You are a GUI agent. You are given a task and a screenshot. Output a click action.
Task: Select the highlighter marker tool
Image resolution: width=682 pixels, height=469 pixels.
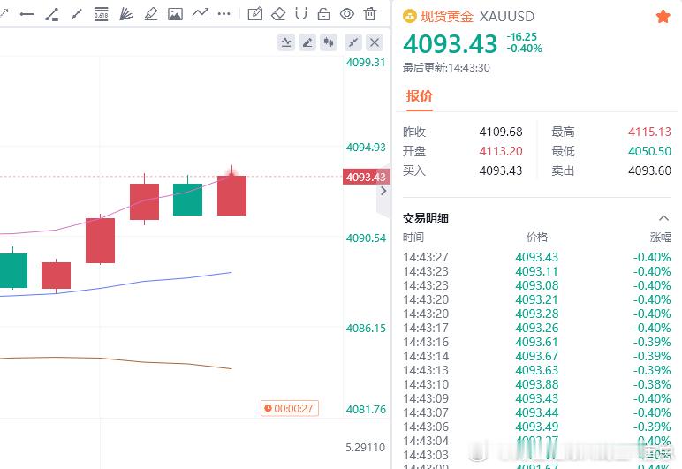150,14
